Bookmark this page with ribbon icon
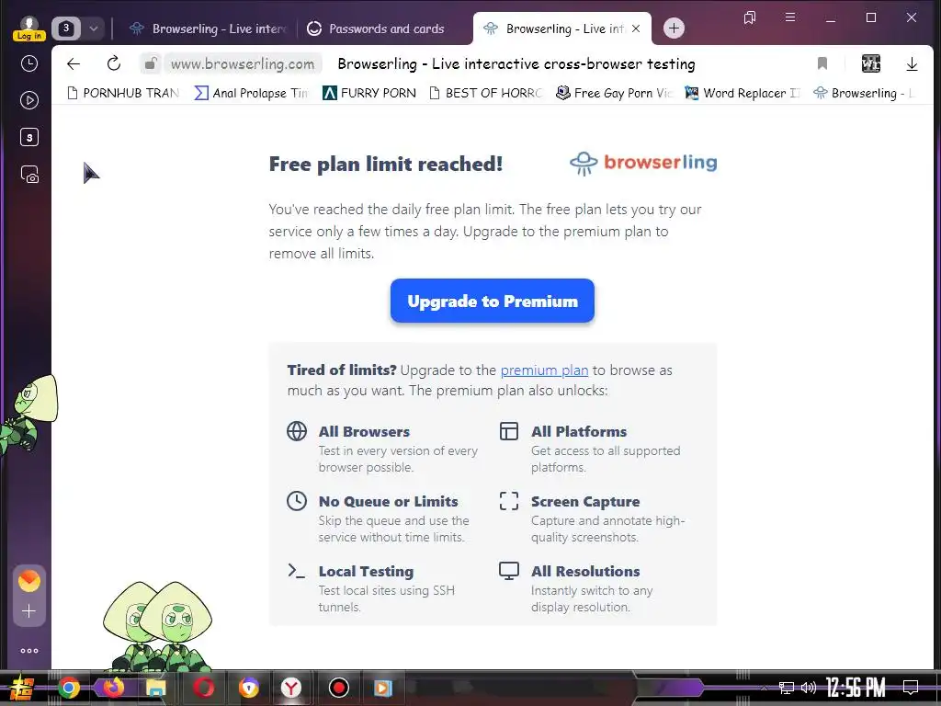 pyautogui.click(x=822, y=63)
